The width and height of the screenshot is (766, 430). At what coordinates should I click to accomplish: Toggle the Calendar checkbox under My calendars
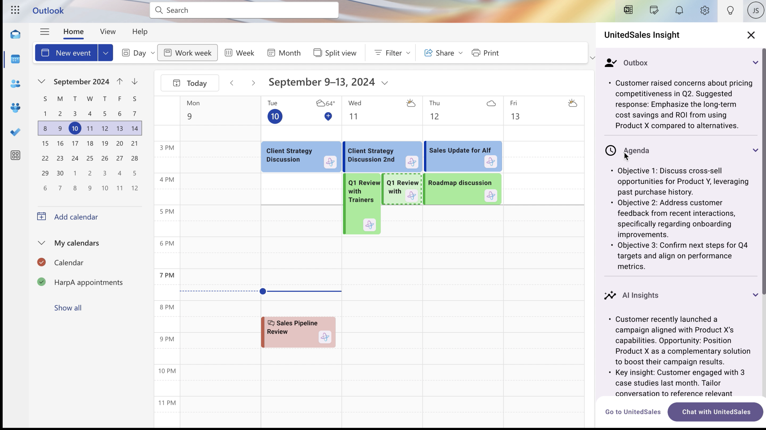[x=42, y=262]
